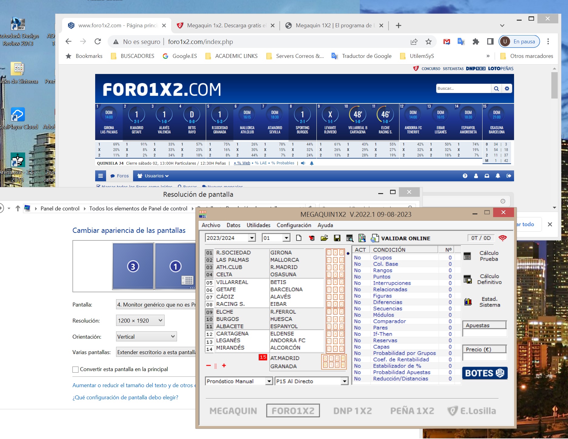Viewport: 568px width, 439px height.
Task: Click the Google Translate extension icon in Chrome
Action: [x=461, y=42]
